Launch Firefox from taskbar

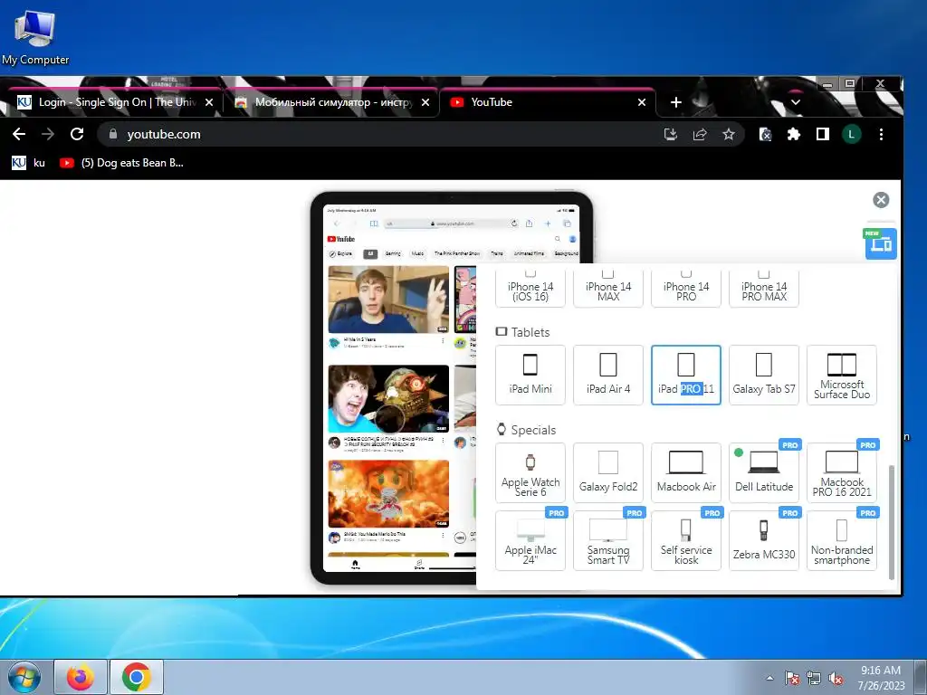(x=81, y=677)
